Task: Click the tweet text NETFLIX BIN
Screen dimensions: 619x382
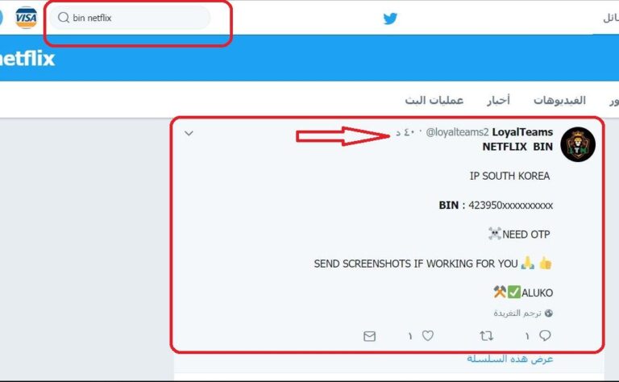Action: click(517, 147)
